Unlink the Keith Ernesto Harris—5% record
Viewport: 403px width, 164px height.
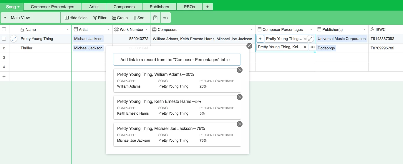coord(240,97)
